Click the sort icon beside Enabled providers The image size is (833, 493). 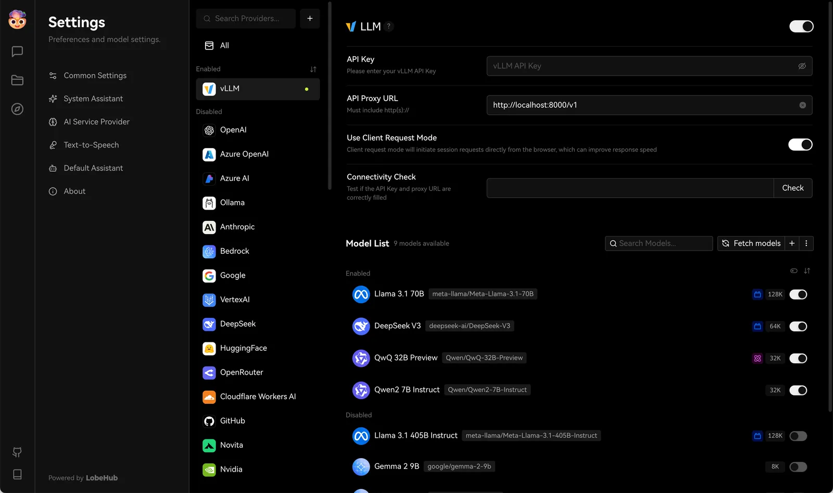tap(313, 69)
